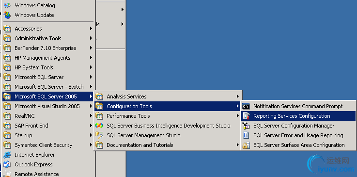This screenshot has width=357, height=177.
Task: Click the Remote Assistance icon
Action: pos(7,174)
